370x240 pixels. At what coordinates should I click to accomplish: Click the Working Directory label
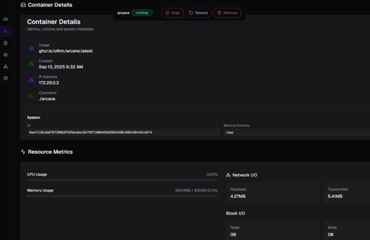tap(236, 125)
